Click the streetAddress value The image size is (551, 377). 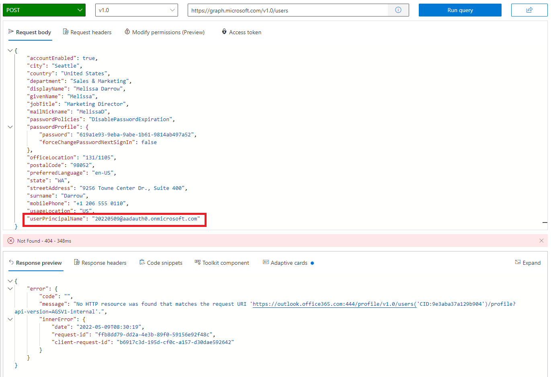click(x=132, y=188)
